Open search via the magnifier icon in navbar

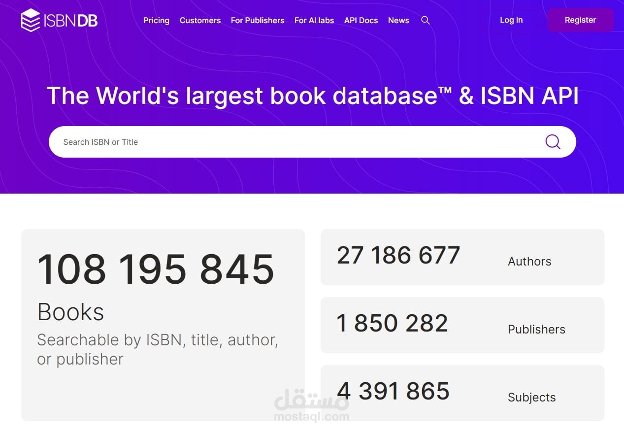coord(425,20)
